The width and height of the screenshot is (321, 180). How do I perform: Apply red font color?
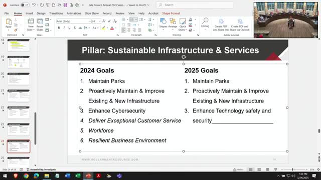[112, 28]
